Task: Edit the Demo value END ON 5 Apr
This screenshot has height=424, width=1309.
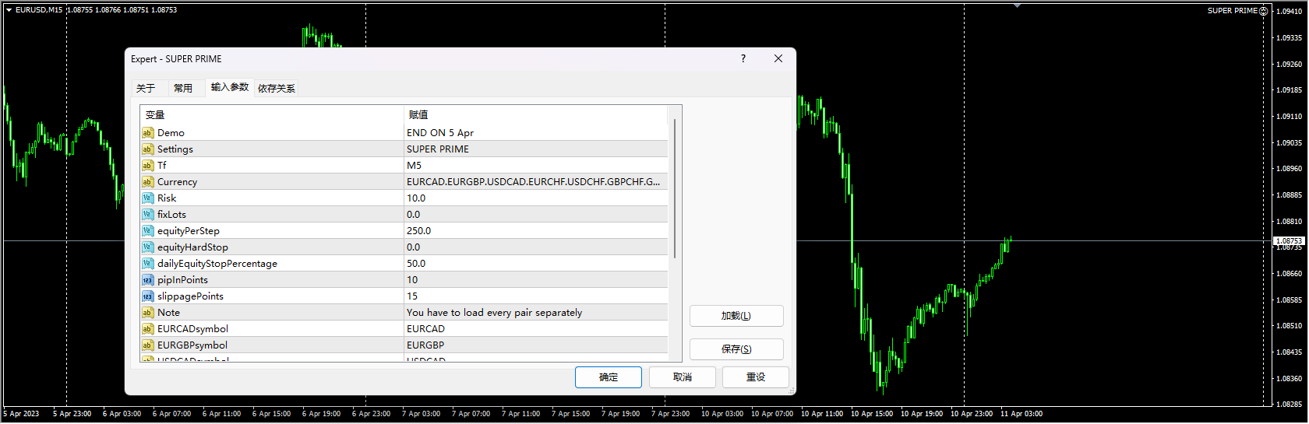Action: point(536,133)
